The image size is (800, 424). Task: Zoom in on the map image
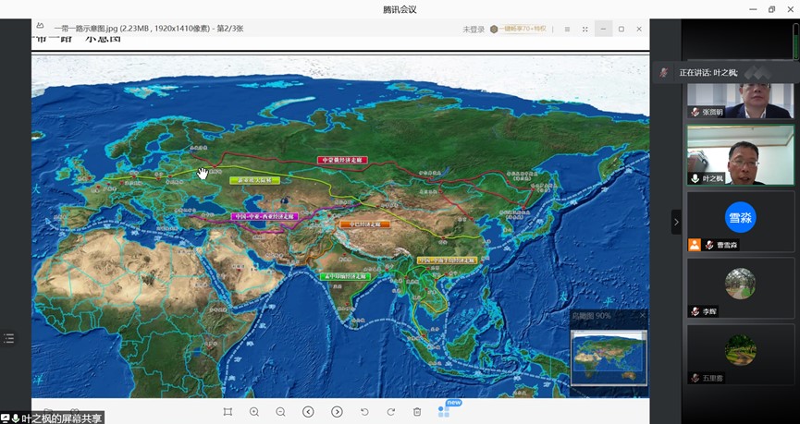pyautogui.click(x=254, y=412)
